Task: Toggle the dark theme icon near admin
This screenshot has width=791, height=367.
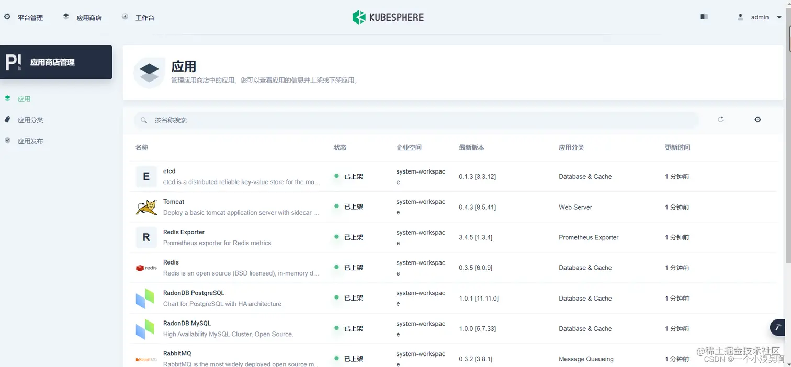Action: tap(704, 17)
